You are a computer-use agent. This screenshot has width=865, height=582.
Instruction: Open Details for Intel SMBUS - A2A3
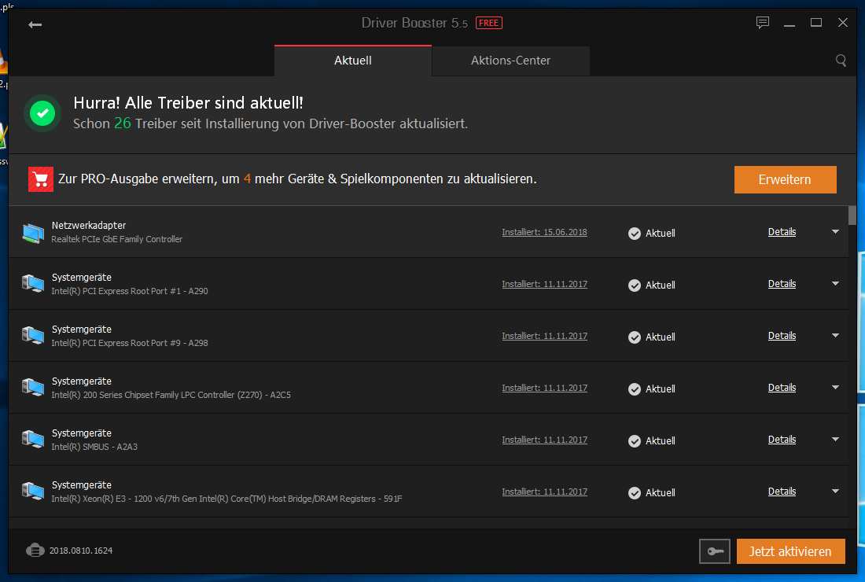pos(782,439)
